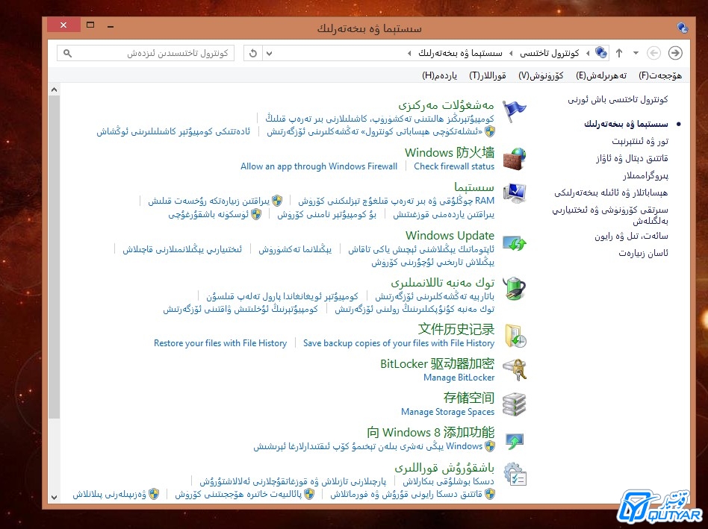This screenshot has height=529, width=708.
Task: Open the File History folder-clock icon
Action: [x=515, y=336]
